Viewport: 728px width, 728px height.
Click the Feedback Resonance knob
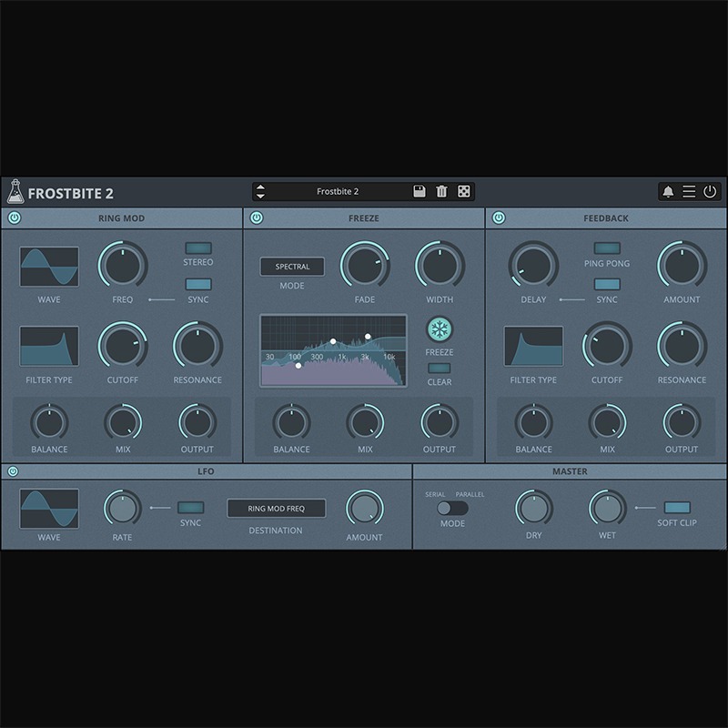point(682,346)
